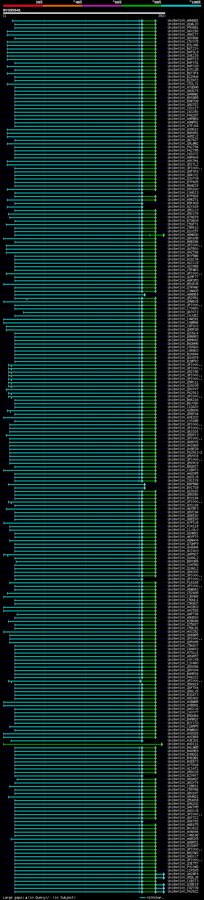Screen dimensions: 204x900
Task: Select the UniRef100_A9NPD1 label
Action: (183, 123)
